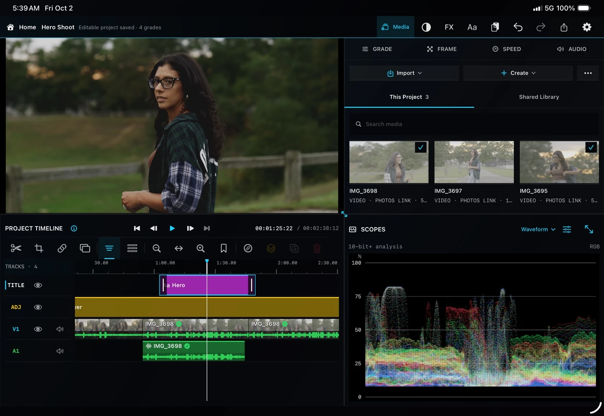Open app settings gear
604x416 pixels.
[587, 27]
